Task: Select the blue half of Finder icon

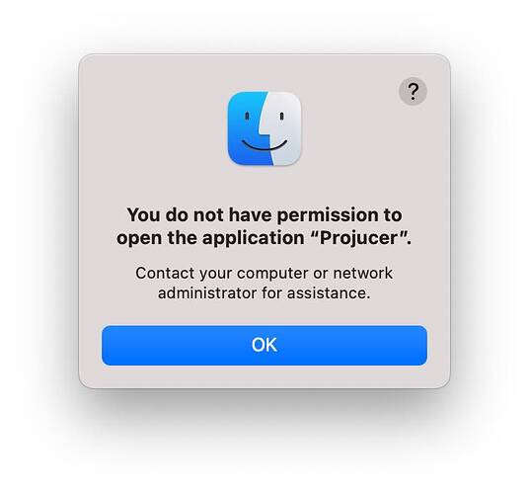Action: tap(247, 128)
